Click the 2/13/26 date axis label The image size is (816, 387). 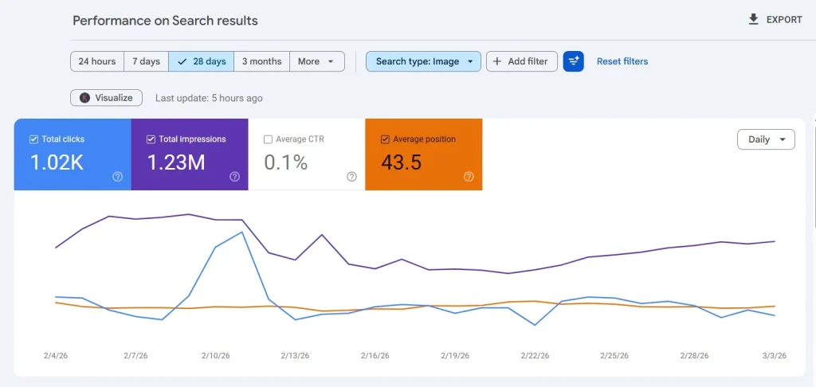point(296,356)
